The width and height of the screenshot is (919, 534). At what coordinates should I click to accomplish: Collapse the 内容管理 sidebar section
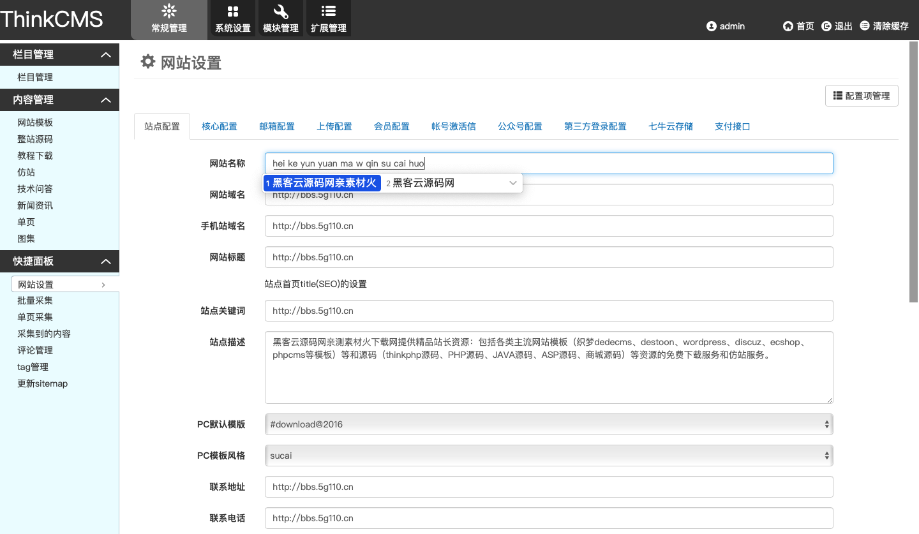pyautogui.click(x=106, y=100)
